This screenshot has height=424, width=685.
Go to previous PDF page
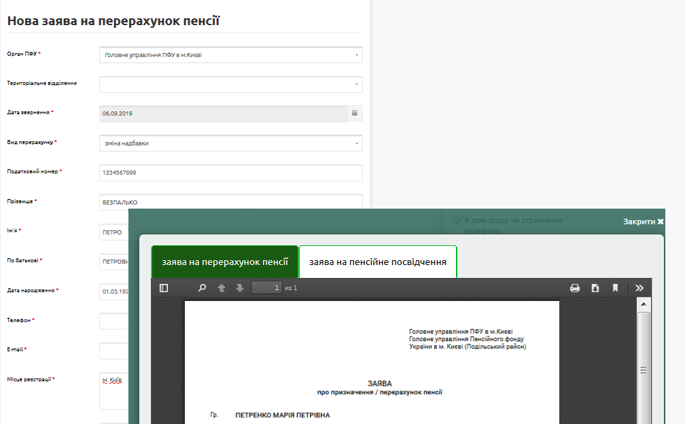222,288
